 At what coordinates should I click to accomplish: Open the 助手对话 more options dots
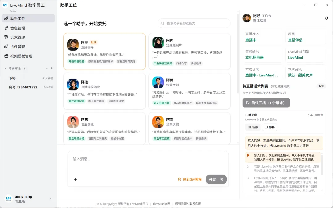47,68
